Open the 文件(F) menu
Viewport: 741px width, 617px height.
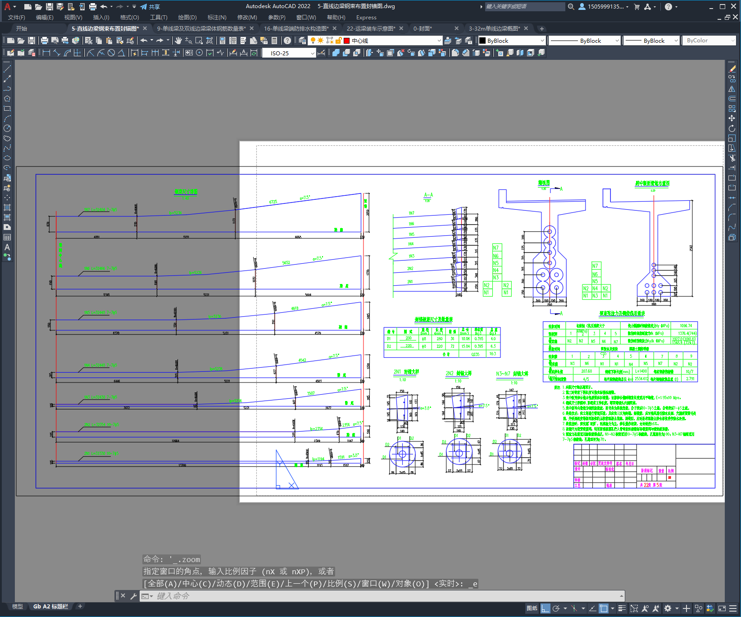pyautogui.click(x=17, y=17)
